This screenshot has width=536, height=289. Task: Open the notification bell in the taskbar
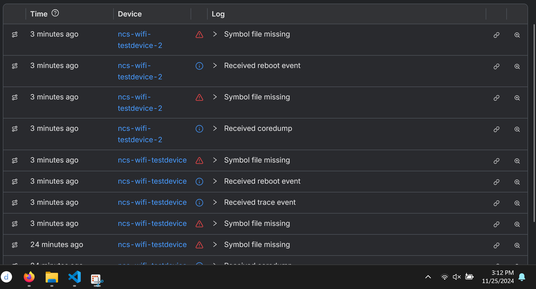522,277
